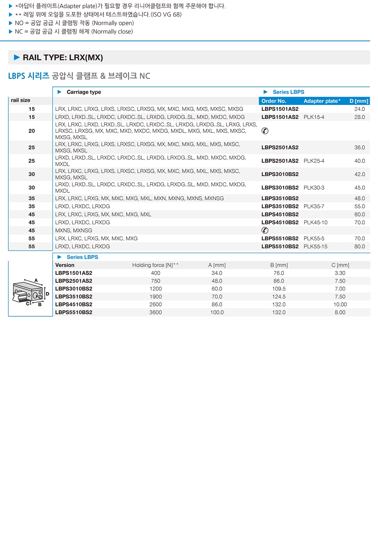
Task: Click the 'A [mm]' column header
Action: click(217, 265)
